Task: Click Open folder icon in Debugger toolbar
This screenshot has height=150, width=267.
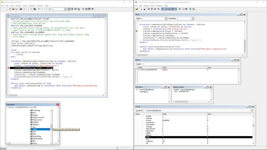Action: pos(137,9)
